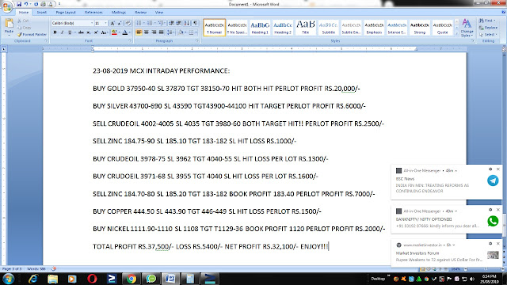Image resolution: width=507 pixels, height=285 pixels.
Task: Switch to the Insert tab
Action: click(41, 13)
